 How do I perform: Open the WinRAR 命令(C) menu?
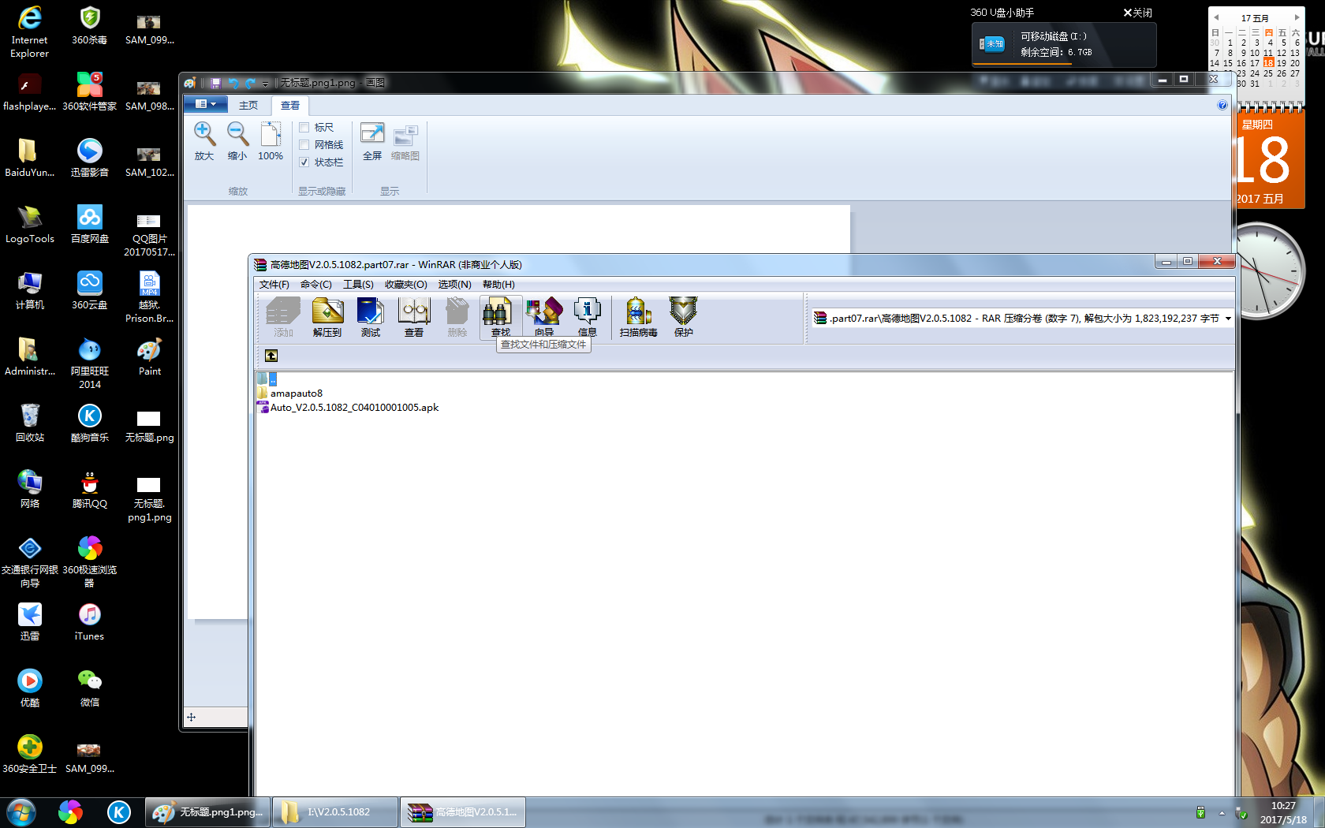coord(315,285)
